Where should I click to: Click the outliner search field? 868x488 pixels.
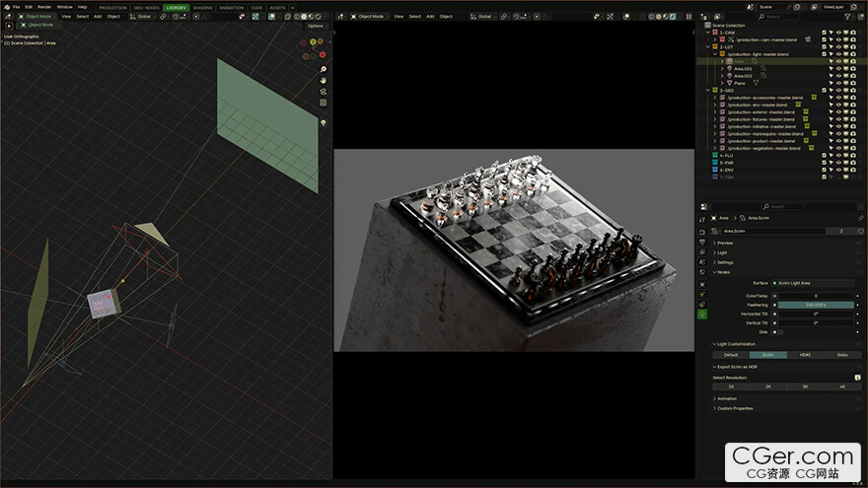pos(778,17)
